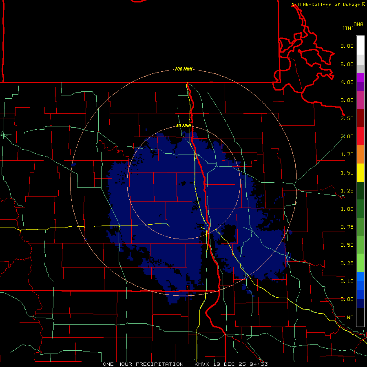Image resolution: width=367 pixels, height=367 pixels.
Task: Click the 0.10 legend value
Action: pos(347,281)
